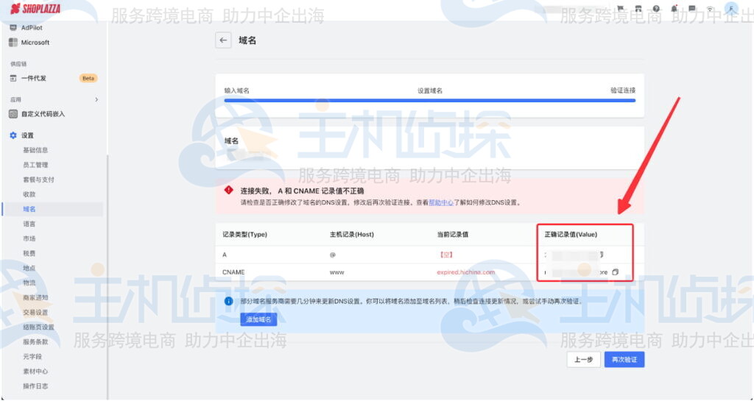Click the 添加域名 button
This screenshot has width=754, height=401.
258,319
